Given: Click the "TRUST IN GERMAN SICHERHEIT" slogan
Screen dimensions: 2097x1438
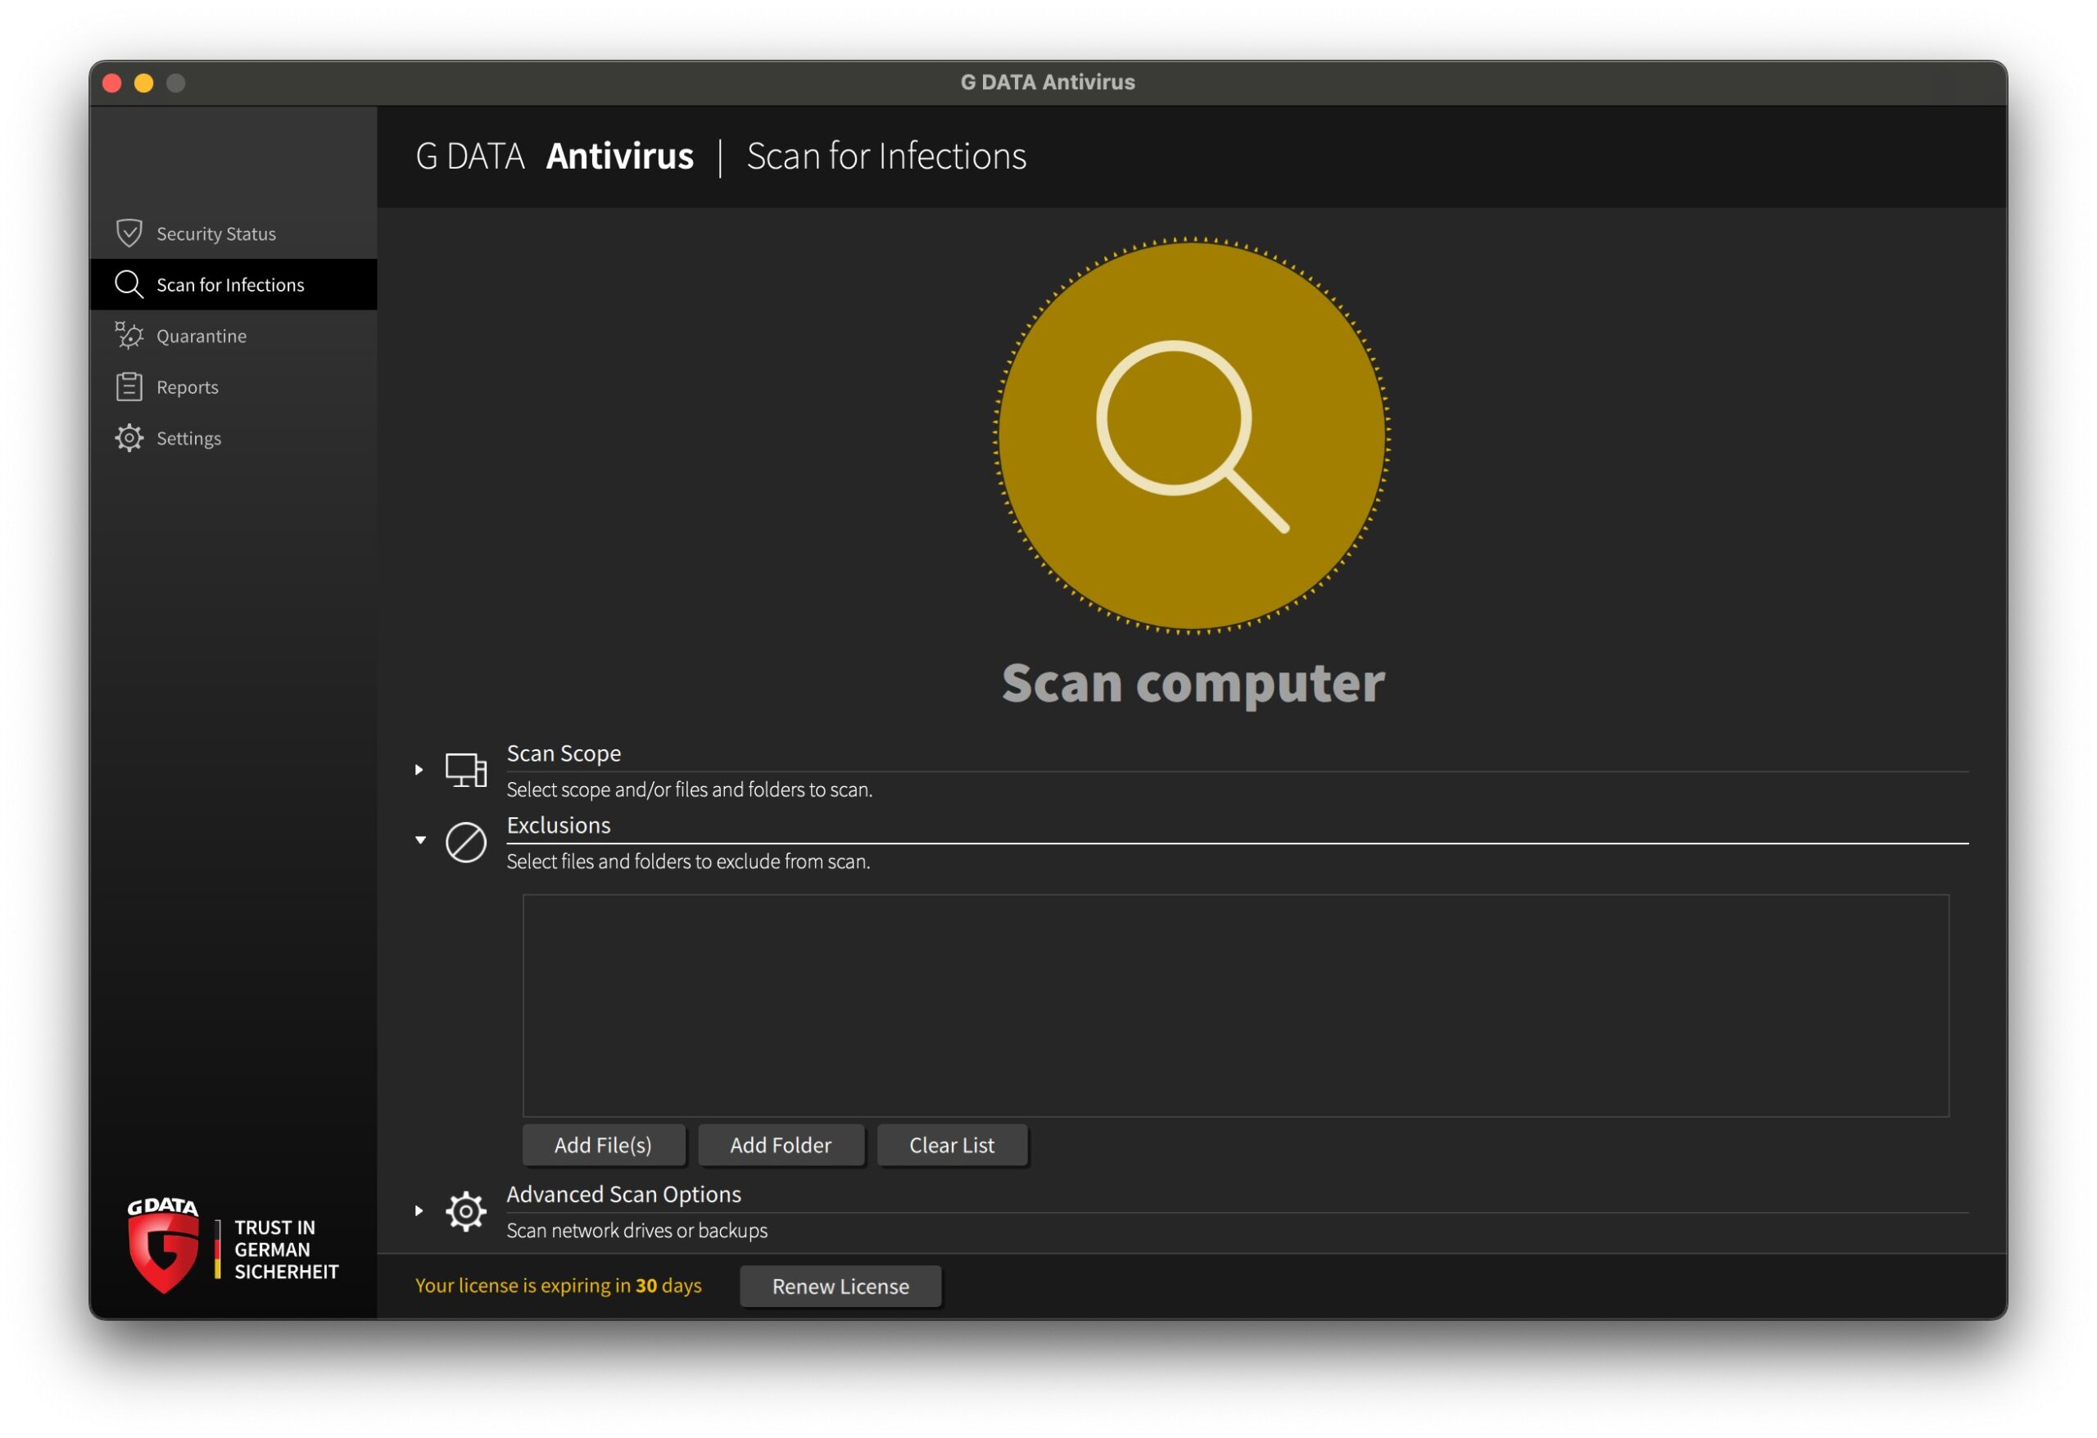Looking at the screenshot, I should [286, 1250].
